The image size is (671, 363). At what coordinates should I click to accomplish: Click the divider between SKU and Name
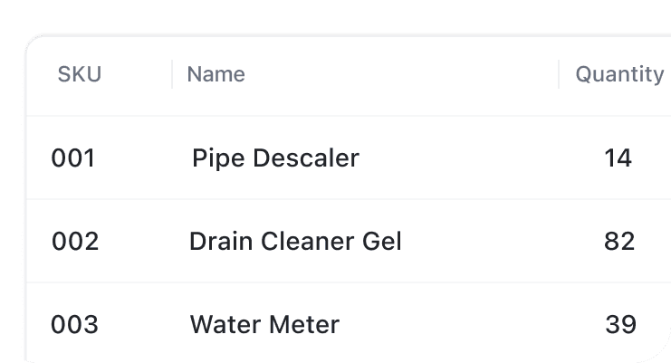pos(172,74)
